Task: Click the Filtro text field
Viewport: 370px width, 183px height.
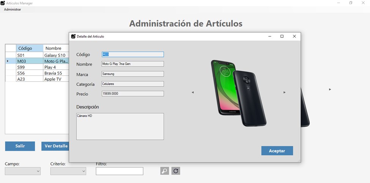Action: pos(120,171)
